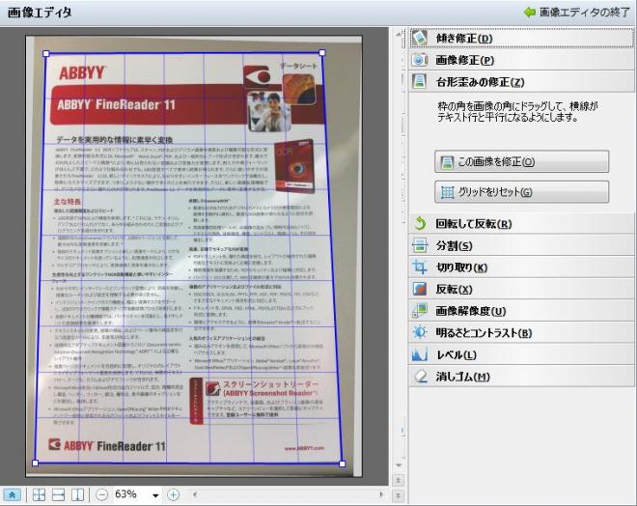Viewport: 637px width, 506px height.
Task: Zoom out with the minus button
Action: (x=101, y=494)
